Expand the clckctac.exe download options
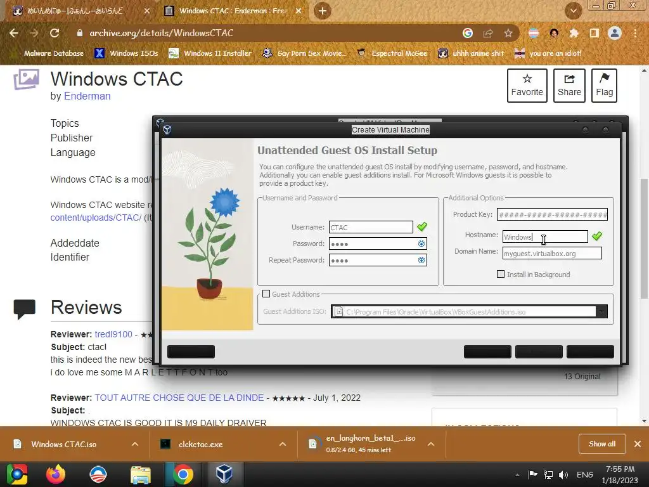The height and width of the screenshot is (487, 649). pos(283,444)
